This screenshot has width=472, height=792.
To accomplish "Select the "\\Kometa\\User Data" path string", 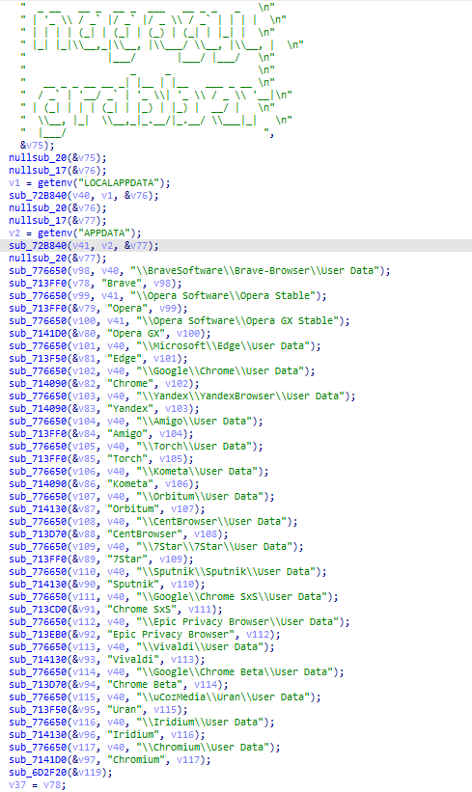I will pos(197,472).
